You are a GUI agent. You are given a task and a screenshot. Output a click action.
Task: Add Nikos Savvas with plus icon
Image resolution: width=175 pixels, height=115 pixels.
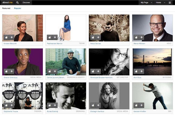click(x=98, y=37)
